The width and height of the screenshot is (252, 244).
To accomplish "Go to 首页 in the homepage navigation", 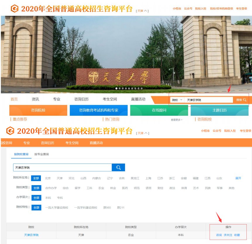I will (14, 99).
